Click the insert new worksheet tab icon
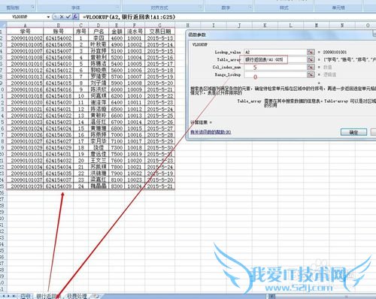Screen dimensions: 376x299 click(x=96, y=296)
